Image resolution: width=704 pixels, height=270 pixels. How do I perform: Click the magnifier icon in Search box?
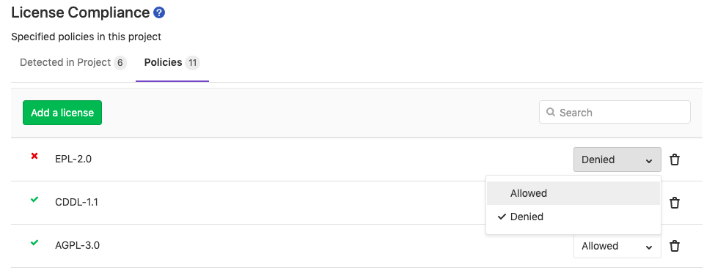(x=551, y=112)
